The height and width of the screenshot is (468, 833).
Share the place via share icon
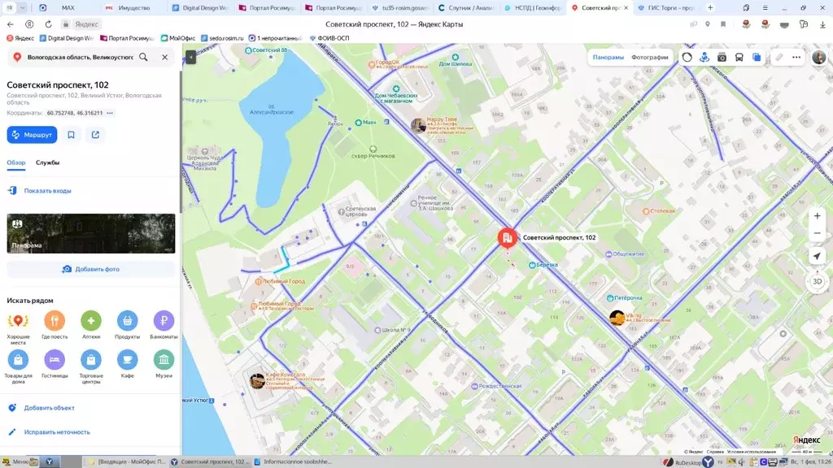[96, 135]
